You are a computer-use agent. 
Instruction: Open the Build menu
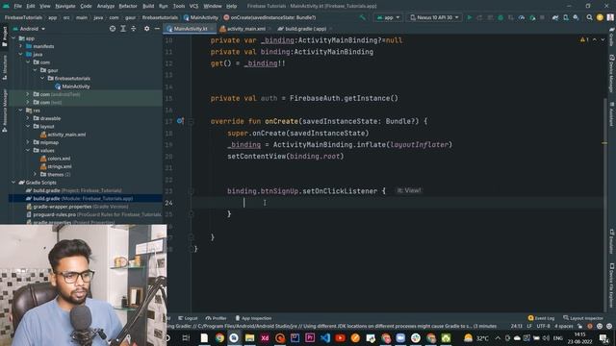click(x=148, y=6)
